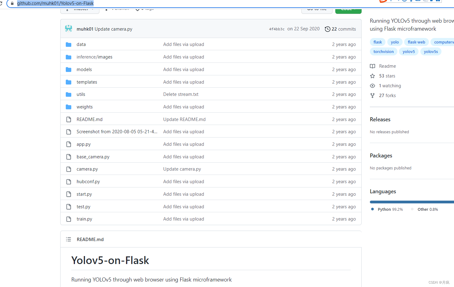Click the camera.py file icon
Viewport: 454px width, 287px height.
[x=69, y=169]
